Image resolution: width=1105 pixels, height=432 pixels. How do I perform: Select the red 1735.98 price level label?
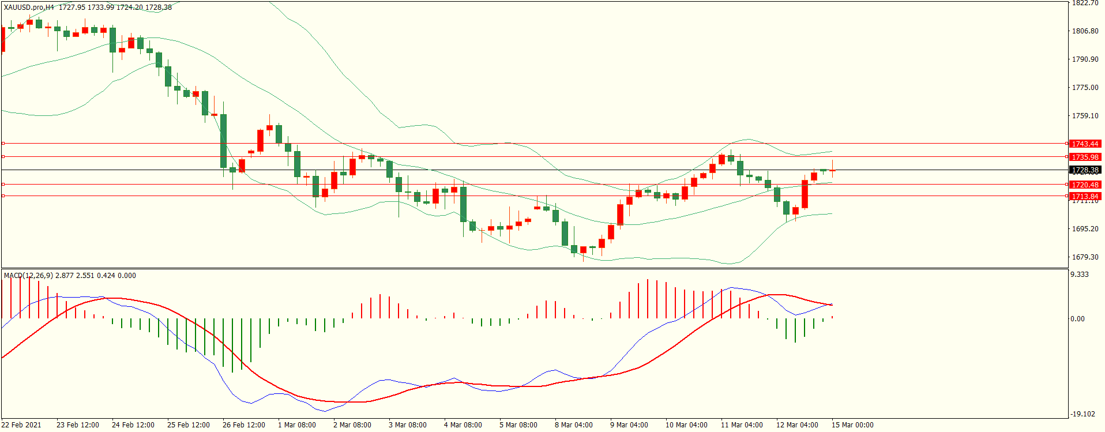[1085, 157]
